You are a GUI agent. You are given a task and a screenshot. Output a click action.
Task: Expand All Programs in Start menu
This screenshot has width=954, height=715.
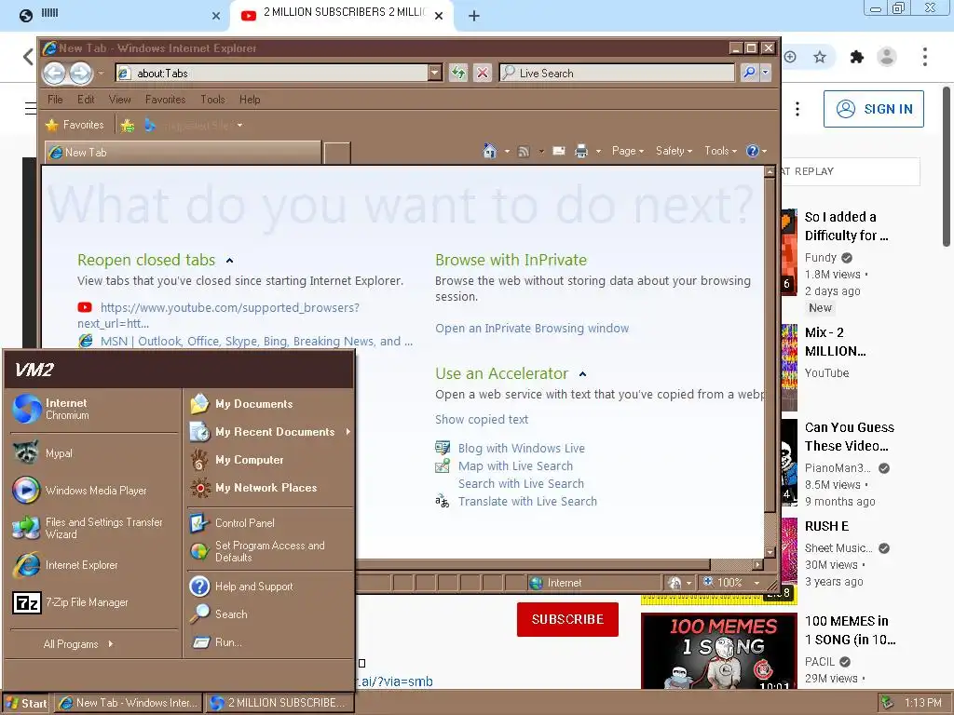pos(78,644)
